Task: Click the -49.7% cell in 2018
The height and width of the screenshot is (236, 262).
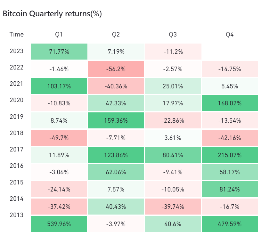Action: (x=59, y=138)
